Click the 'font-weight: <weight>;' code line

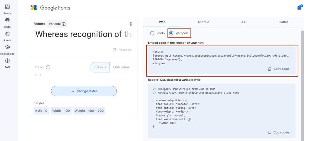[173, 112]
